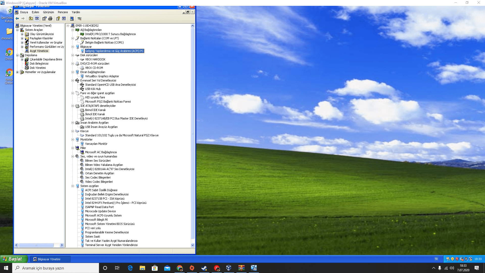This screenshot has height=273, width=485.
Task: Open the Properties toolbar icon
Action: pyautogui.click(x=44, y=18)
